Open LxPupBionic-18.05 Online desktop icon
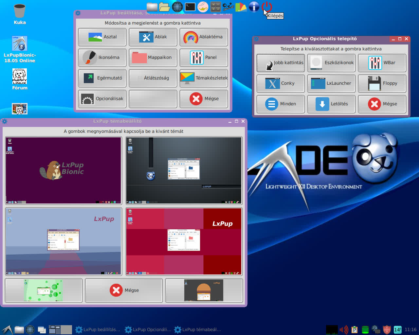The height and width of the screenshot is (335, 419). point(20,49)
